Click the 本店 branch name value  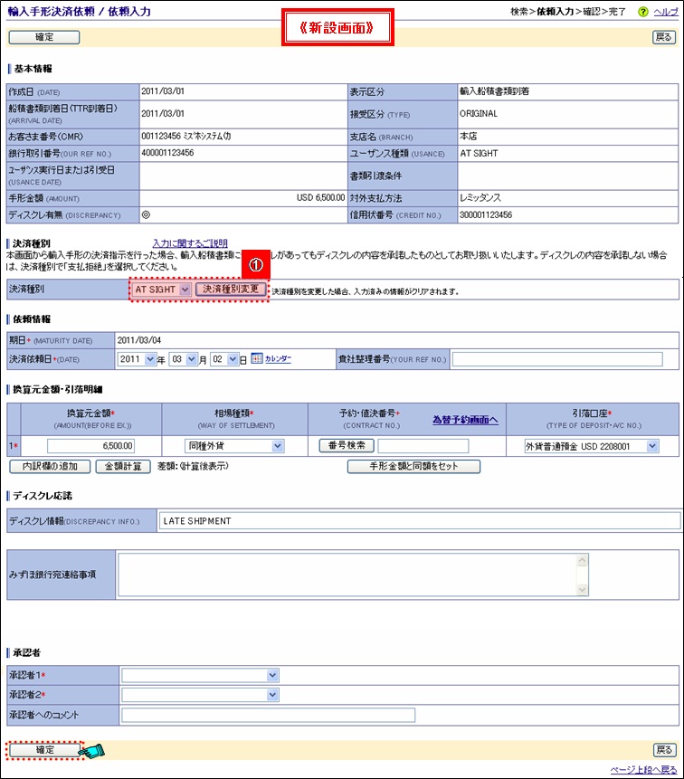[x=469, y=136]
